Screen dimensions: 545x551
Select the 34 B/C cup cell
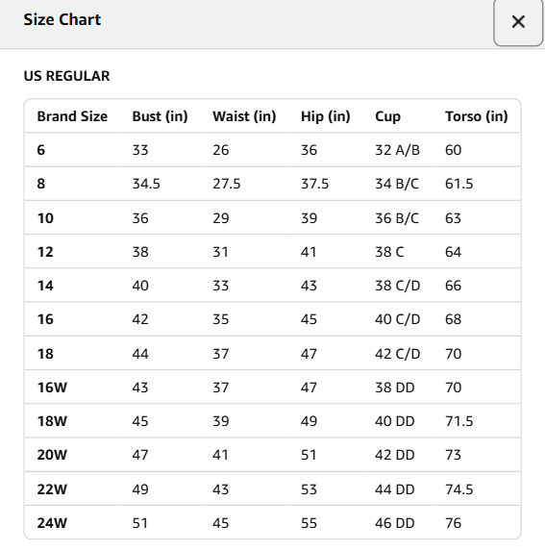coord(397,184)
